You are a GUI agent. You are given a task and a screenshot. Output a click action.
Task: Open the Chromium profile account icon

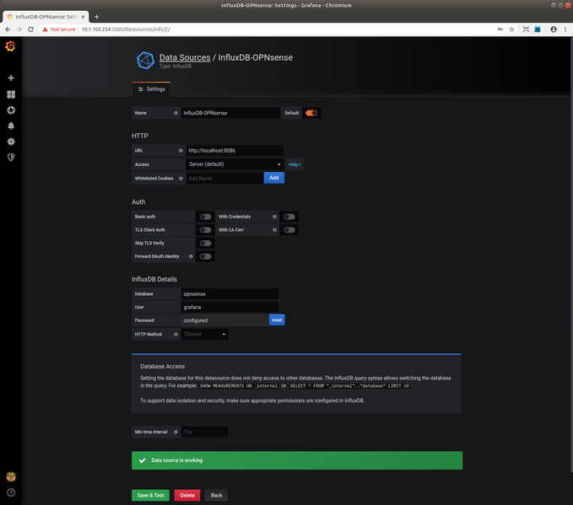554,30
